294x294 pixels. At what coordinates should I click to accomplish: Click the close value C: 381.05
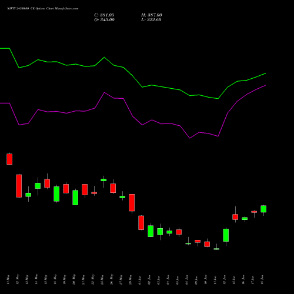coord(104,15)
